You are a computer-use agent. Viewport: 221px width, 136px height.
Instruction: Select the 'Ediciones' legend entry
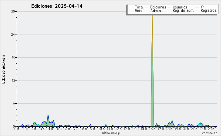[158, 7]
